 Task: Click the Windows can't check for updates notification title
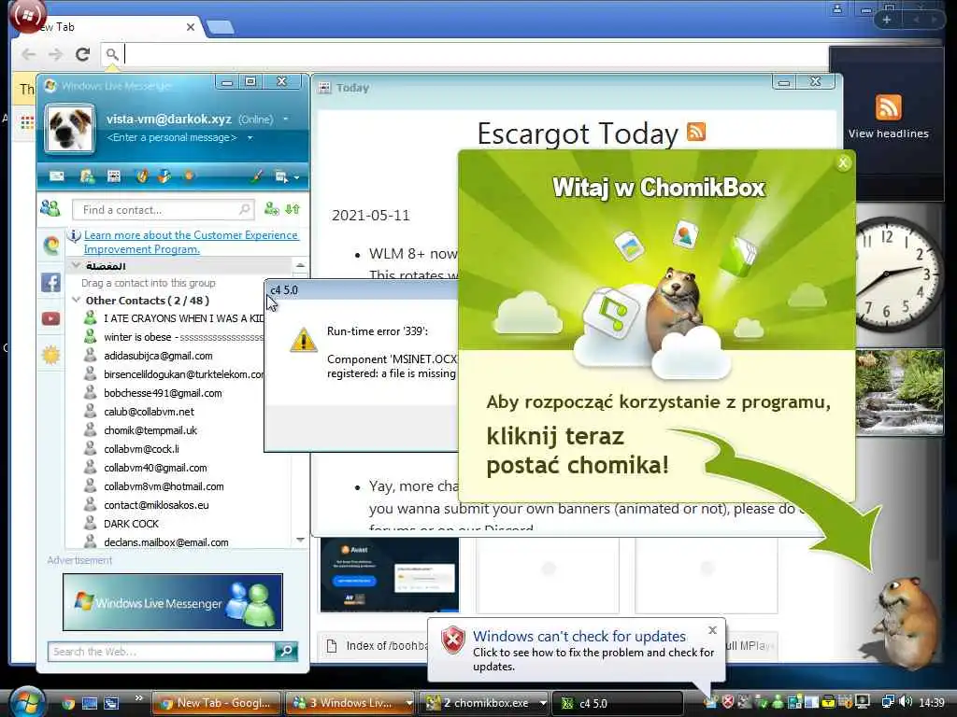click(579, 636)
